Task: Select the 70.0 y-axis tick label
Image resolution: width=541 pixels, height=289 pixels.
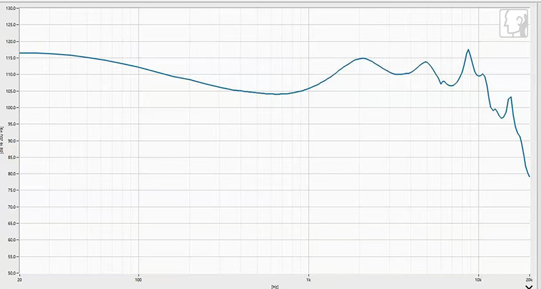Action: point(12,207)
